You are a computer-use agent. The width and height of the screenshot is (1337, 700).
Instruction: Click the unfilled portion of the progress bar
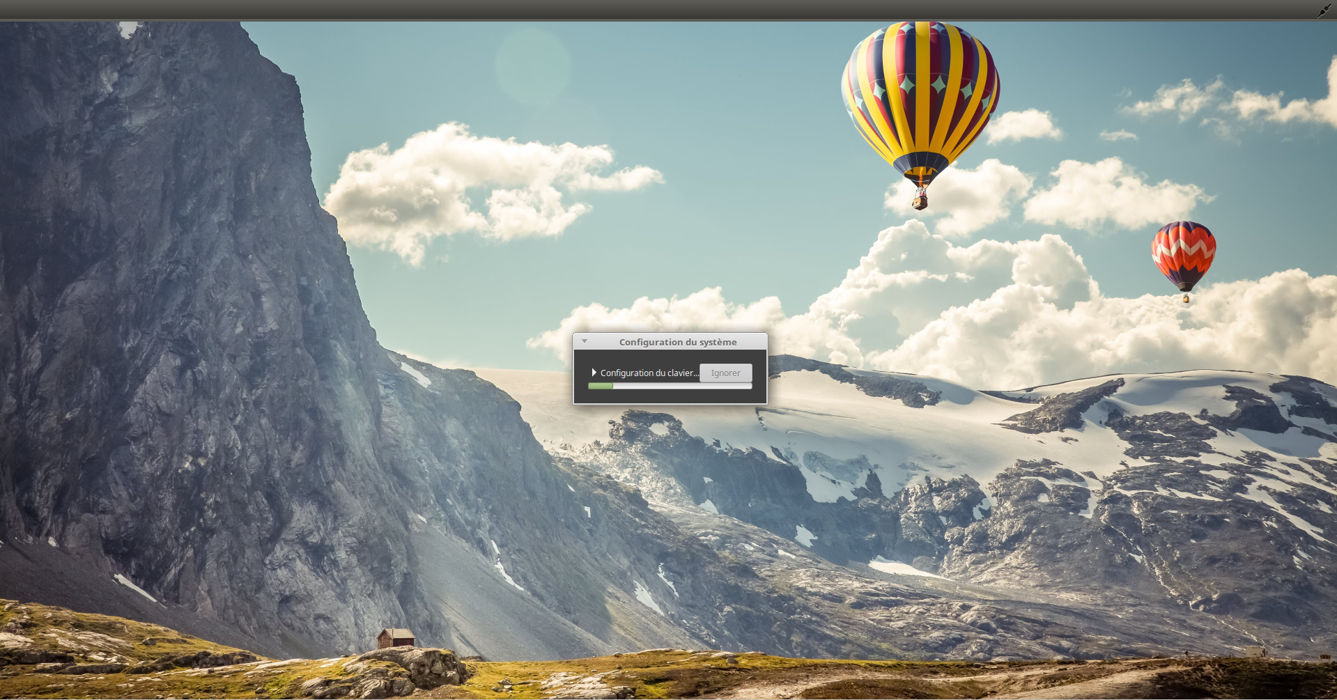click(683, 386)
